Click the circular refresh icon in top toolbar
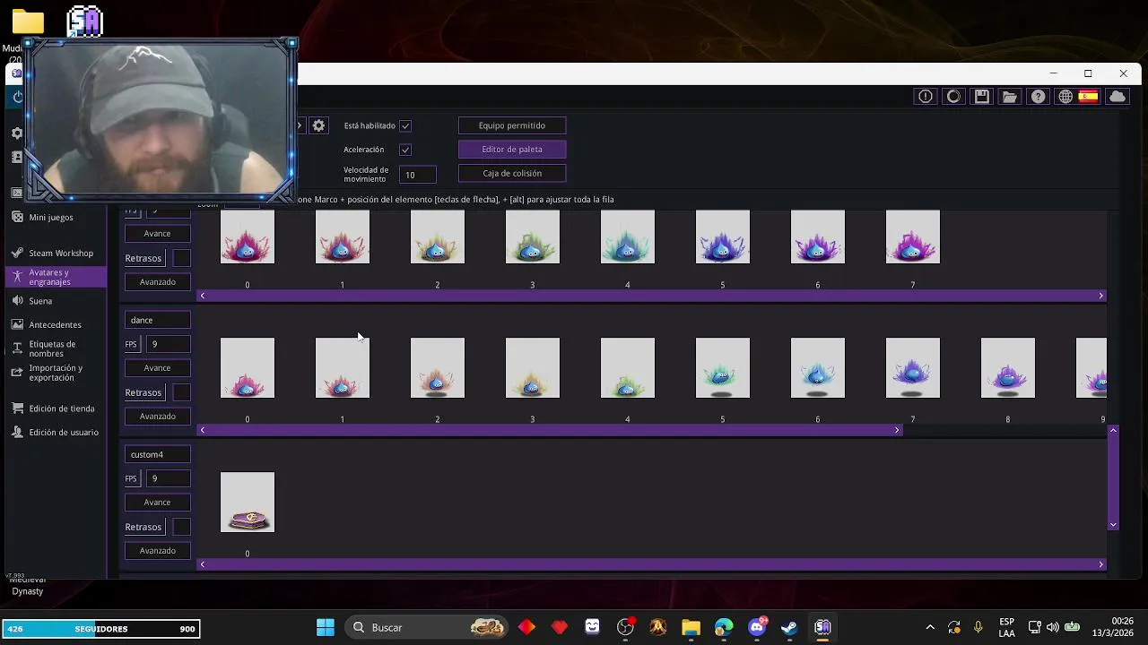1148x645 pixels. pos(953,97)
